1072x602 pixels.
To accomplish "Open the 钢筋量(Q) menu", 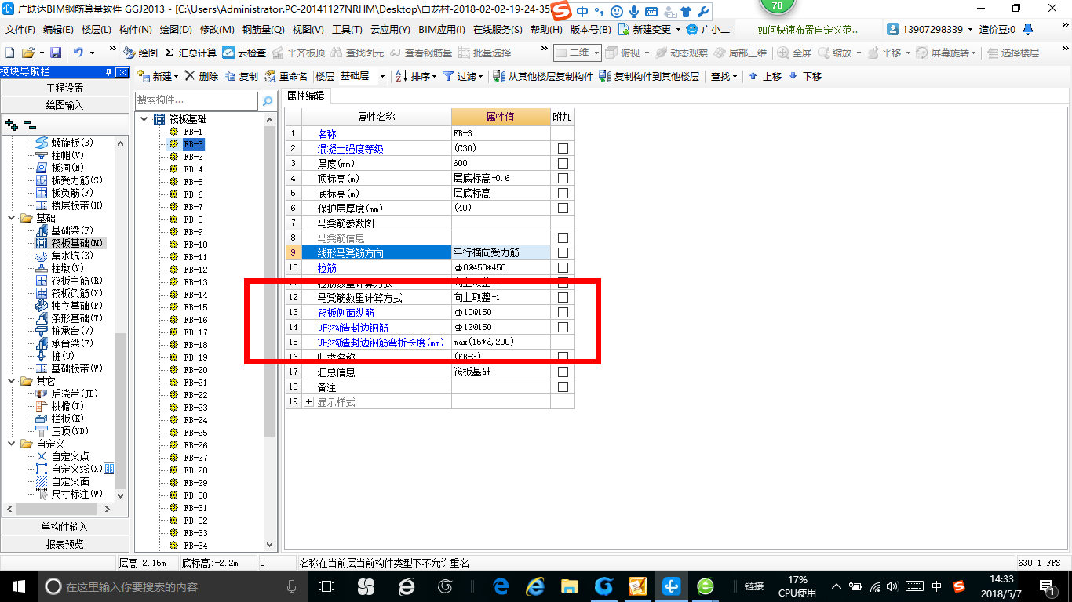I will click(263, 30).
